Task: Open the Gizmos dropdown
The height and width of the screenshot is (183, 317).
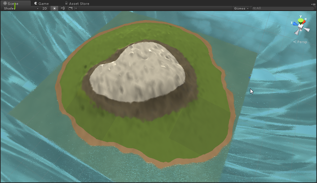Action: (241, 8)
